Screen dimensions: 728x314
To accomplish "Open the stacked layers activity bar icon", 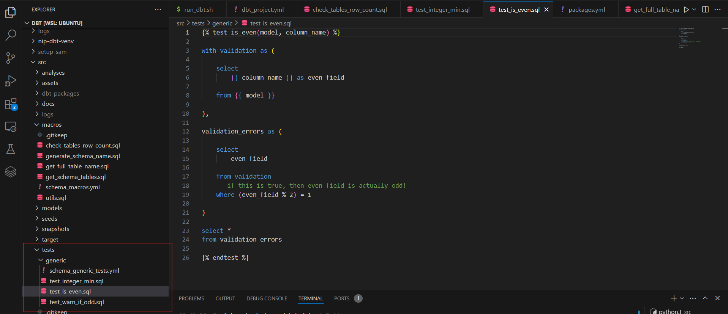I will 11,172.
